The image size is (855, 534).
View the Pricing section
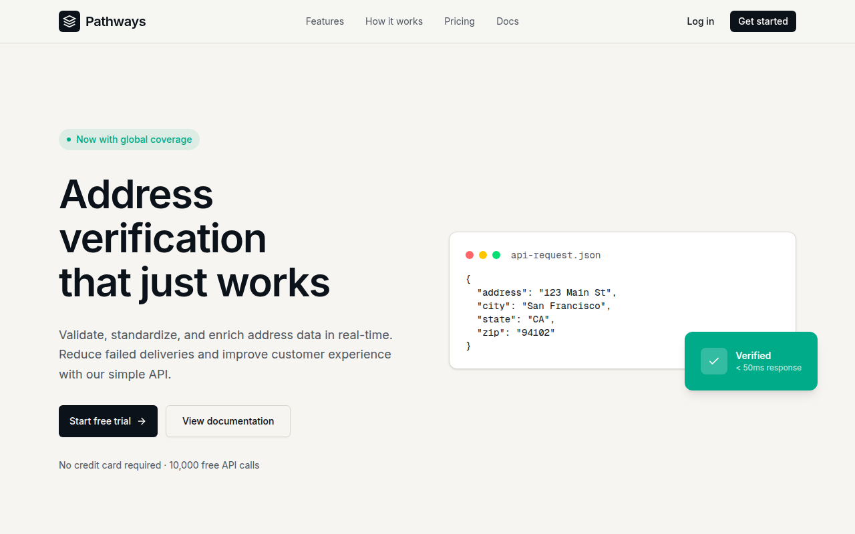click(x=460, y=21)
